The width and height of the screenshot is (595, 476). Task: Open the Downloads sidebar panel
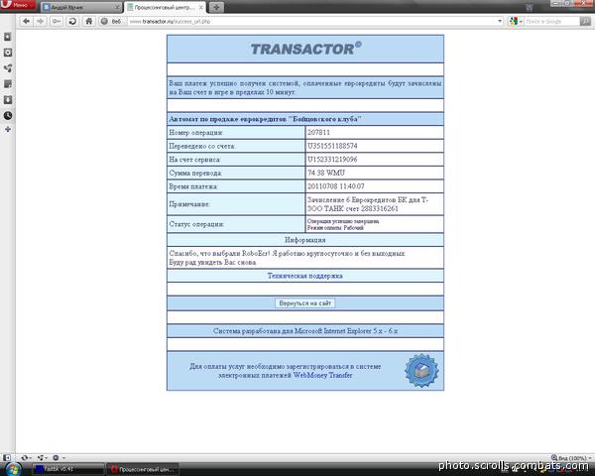pyautogui.click(x=8, y=100)
